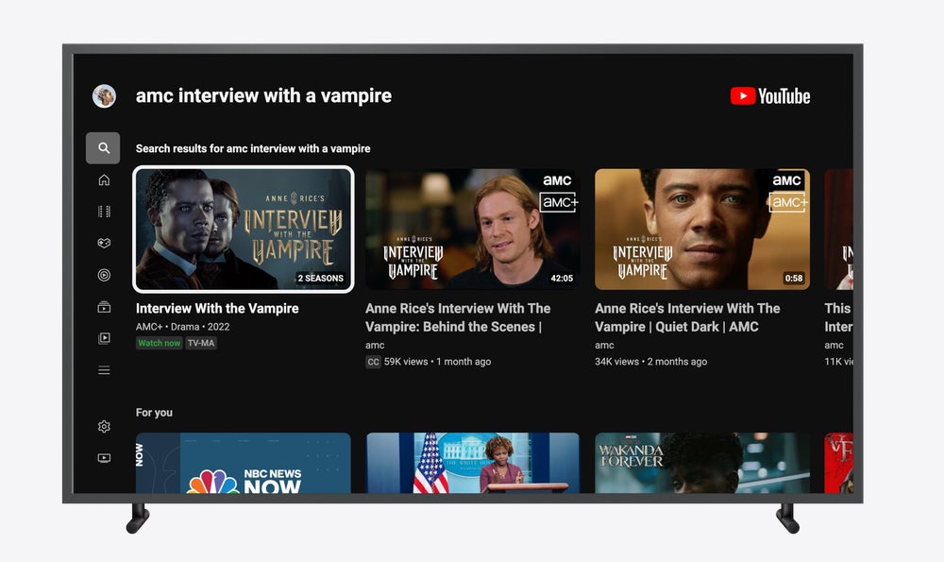Open the circular play Music icon

[x=104, y=275]
